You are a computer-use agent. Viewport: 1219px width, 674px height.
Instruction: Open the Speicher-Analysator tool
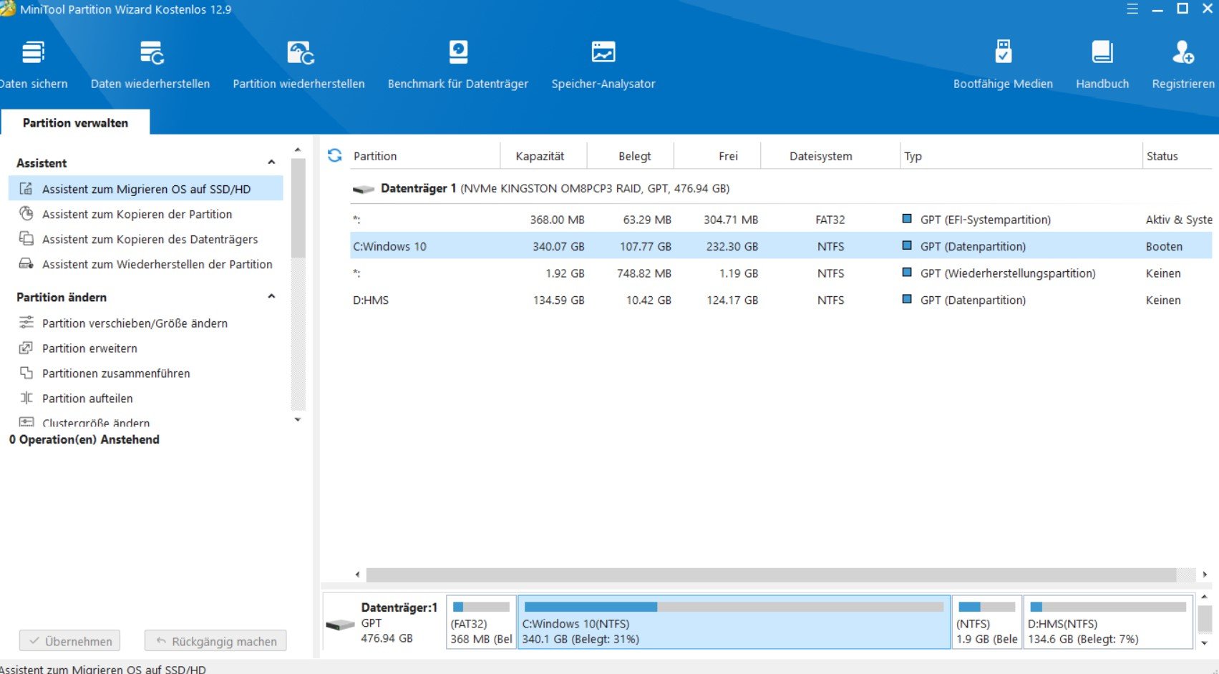(603, 64)
